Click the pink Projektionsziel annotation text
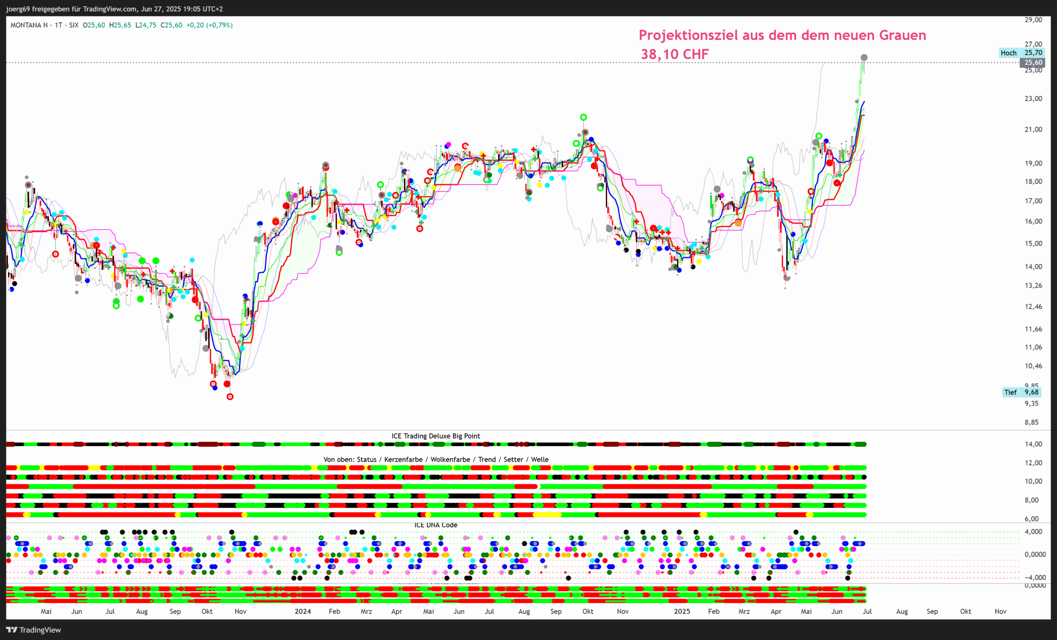This screenshot has width=1057, height=640. pyautogui.click(x=782, y=35)
